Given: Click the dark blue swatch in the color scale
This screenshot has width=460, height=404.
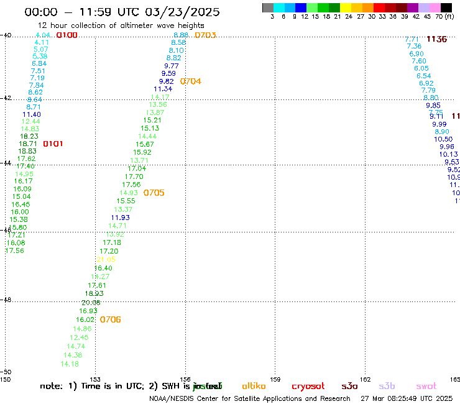Looking at the screenshot, I should coord(301,7).
